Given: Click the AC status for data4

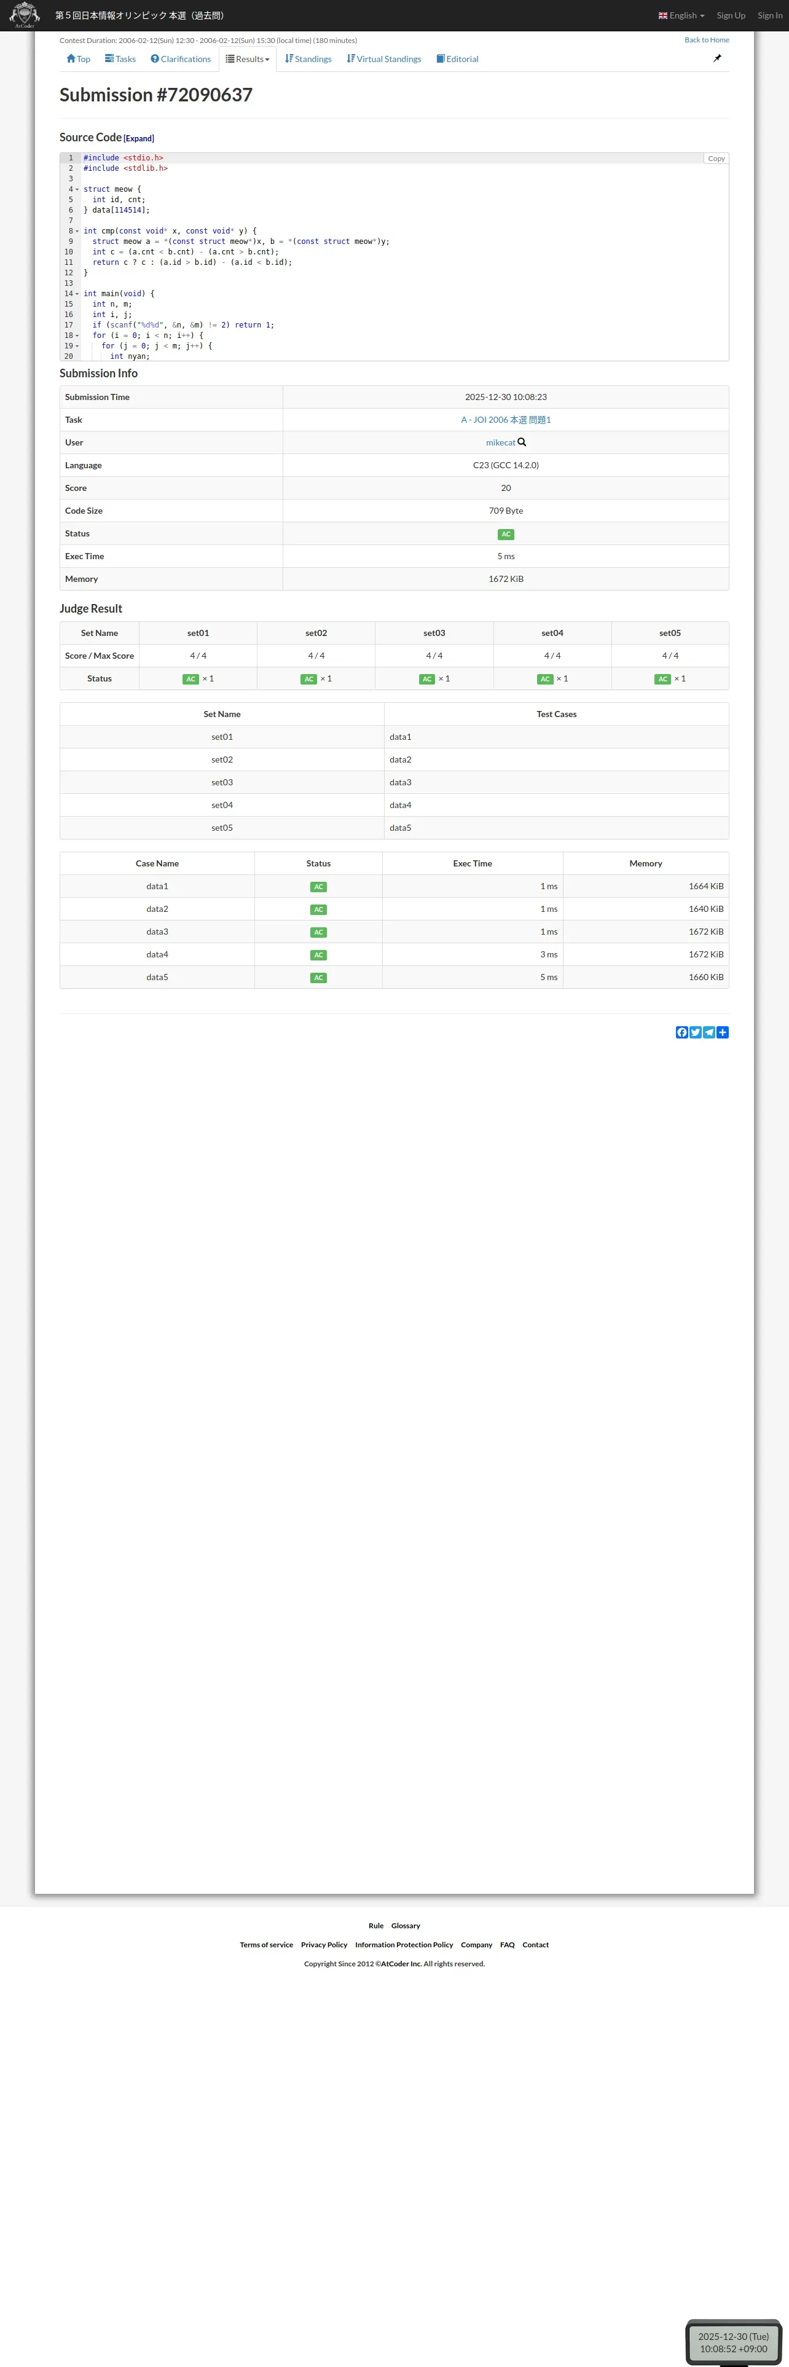Looking at the screenshot, I should [319, 956].
